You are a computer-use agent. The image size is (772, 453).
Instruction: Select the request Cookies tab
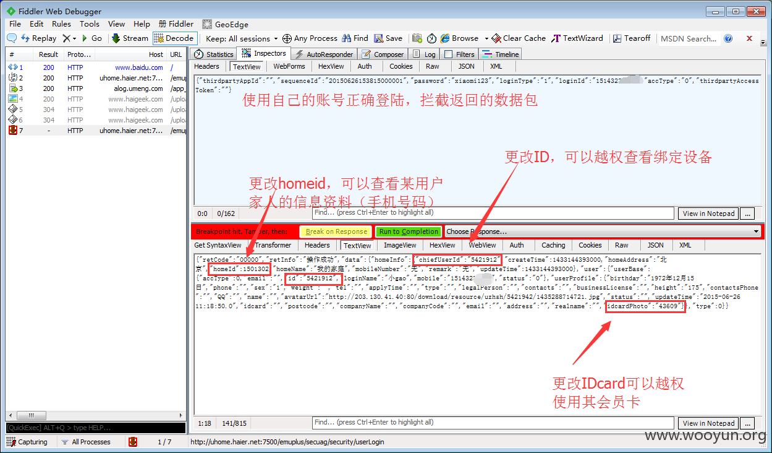tap(401, 66)
